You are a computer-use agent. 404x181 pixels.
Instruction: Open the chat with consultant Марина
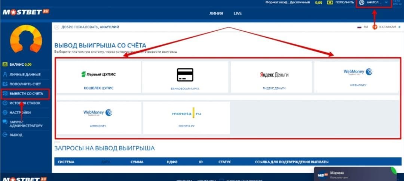tap(356, 174)
